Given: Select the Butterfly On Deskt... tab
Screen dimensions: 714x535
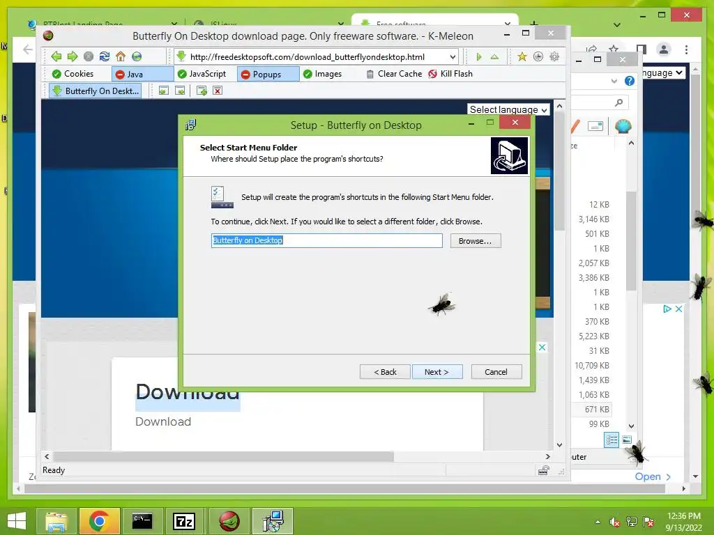Looking at the screenshot, I should point(95,91).
